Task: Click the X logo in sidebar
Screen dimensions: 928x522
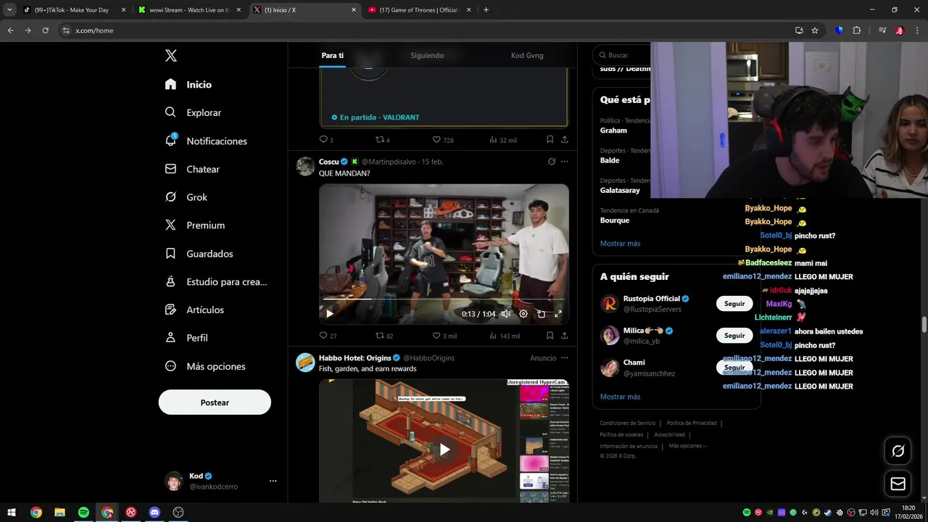Action: (x=171, y=56)
